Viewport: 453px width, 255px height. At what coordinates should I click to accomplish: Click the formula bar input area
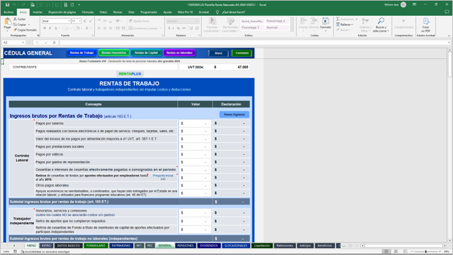253,42
